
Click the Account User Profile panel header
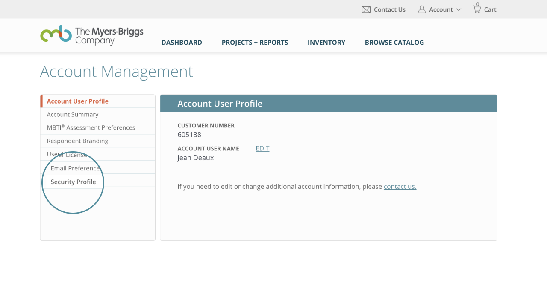[x=328, y=104]
